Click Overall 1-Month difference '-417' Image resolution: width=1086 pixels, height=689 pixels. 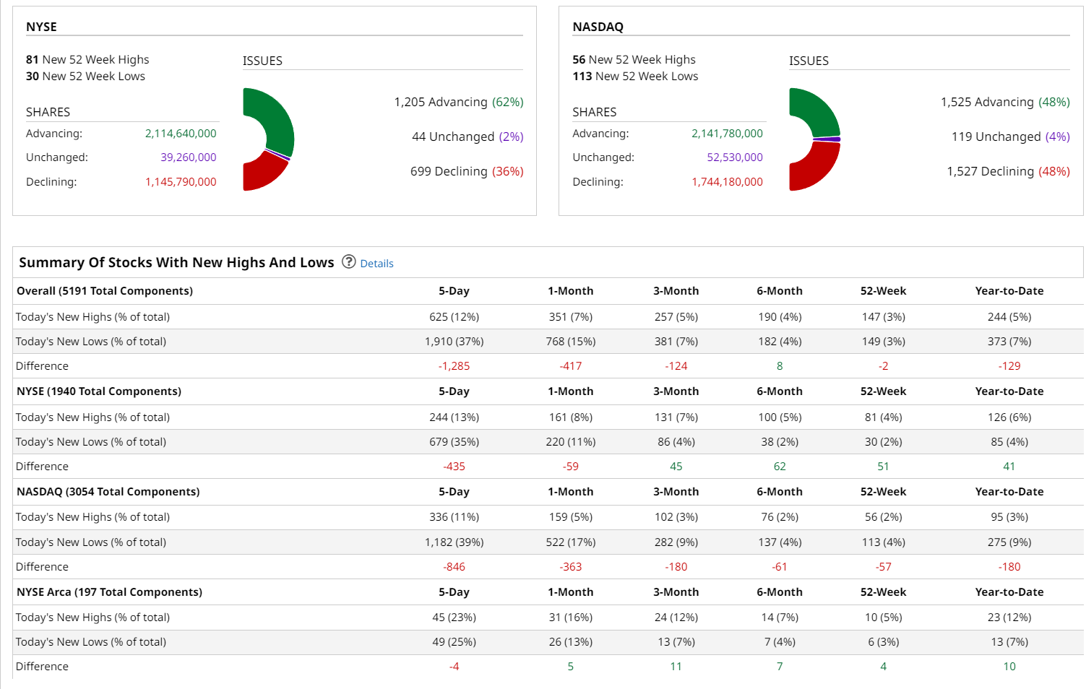click(571, 366)
